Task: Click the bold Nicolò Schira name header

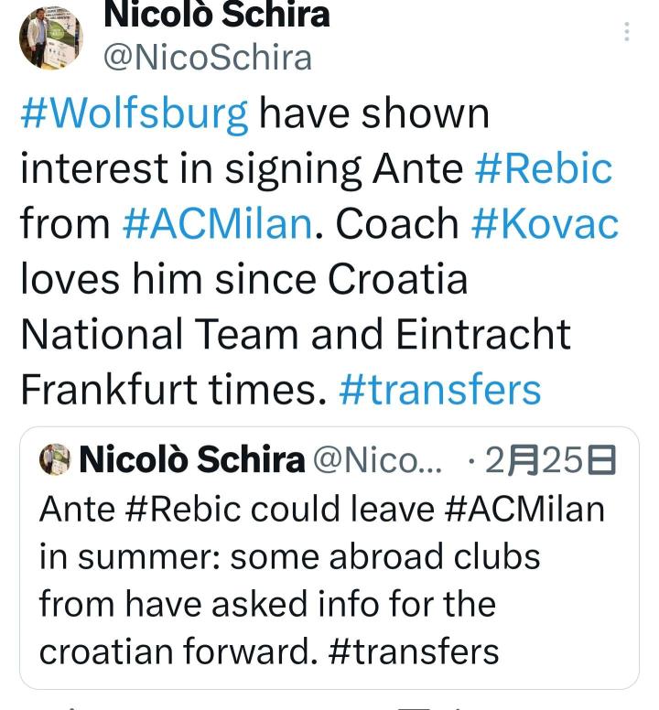Action: tap(216, 15)
